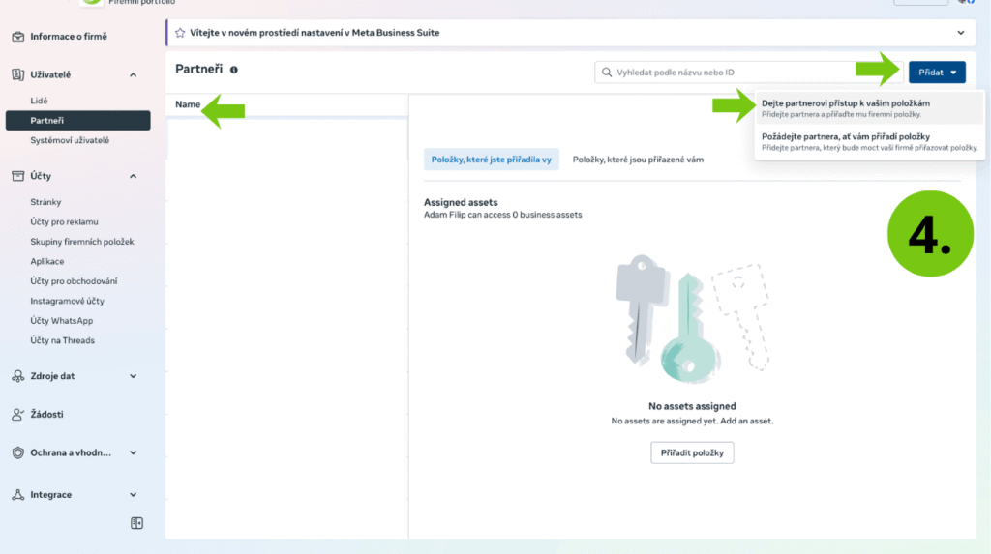Click the Žádosti person icon
The image size is (991, 554).
pos(17,414)
